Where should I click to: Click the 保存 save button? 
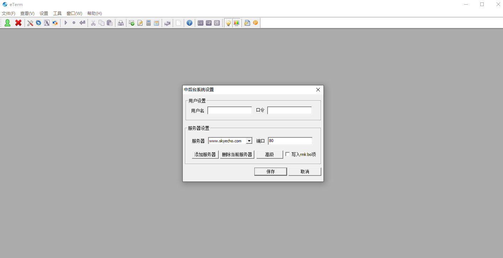271,172
